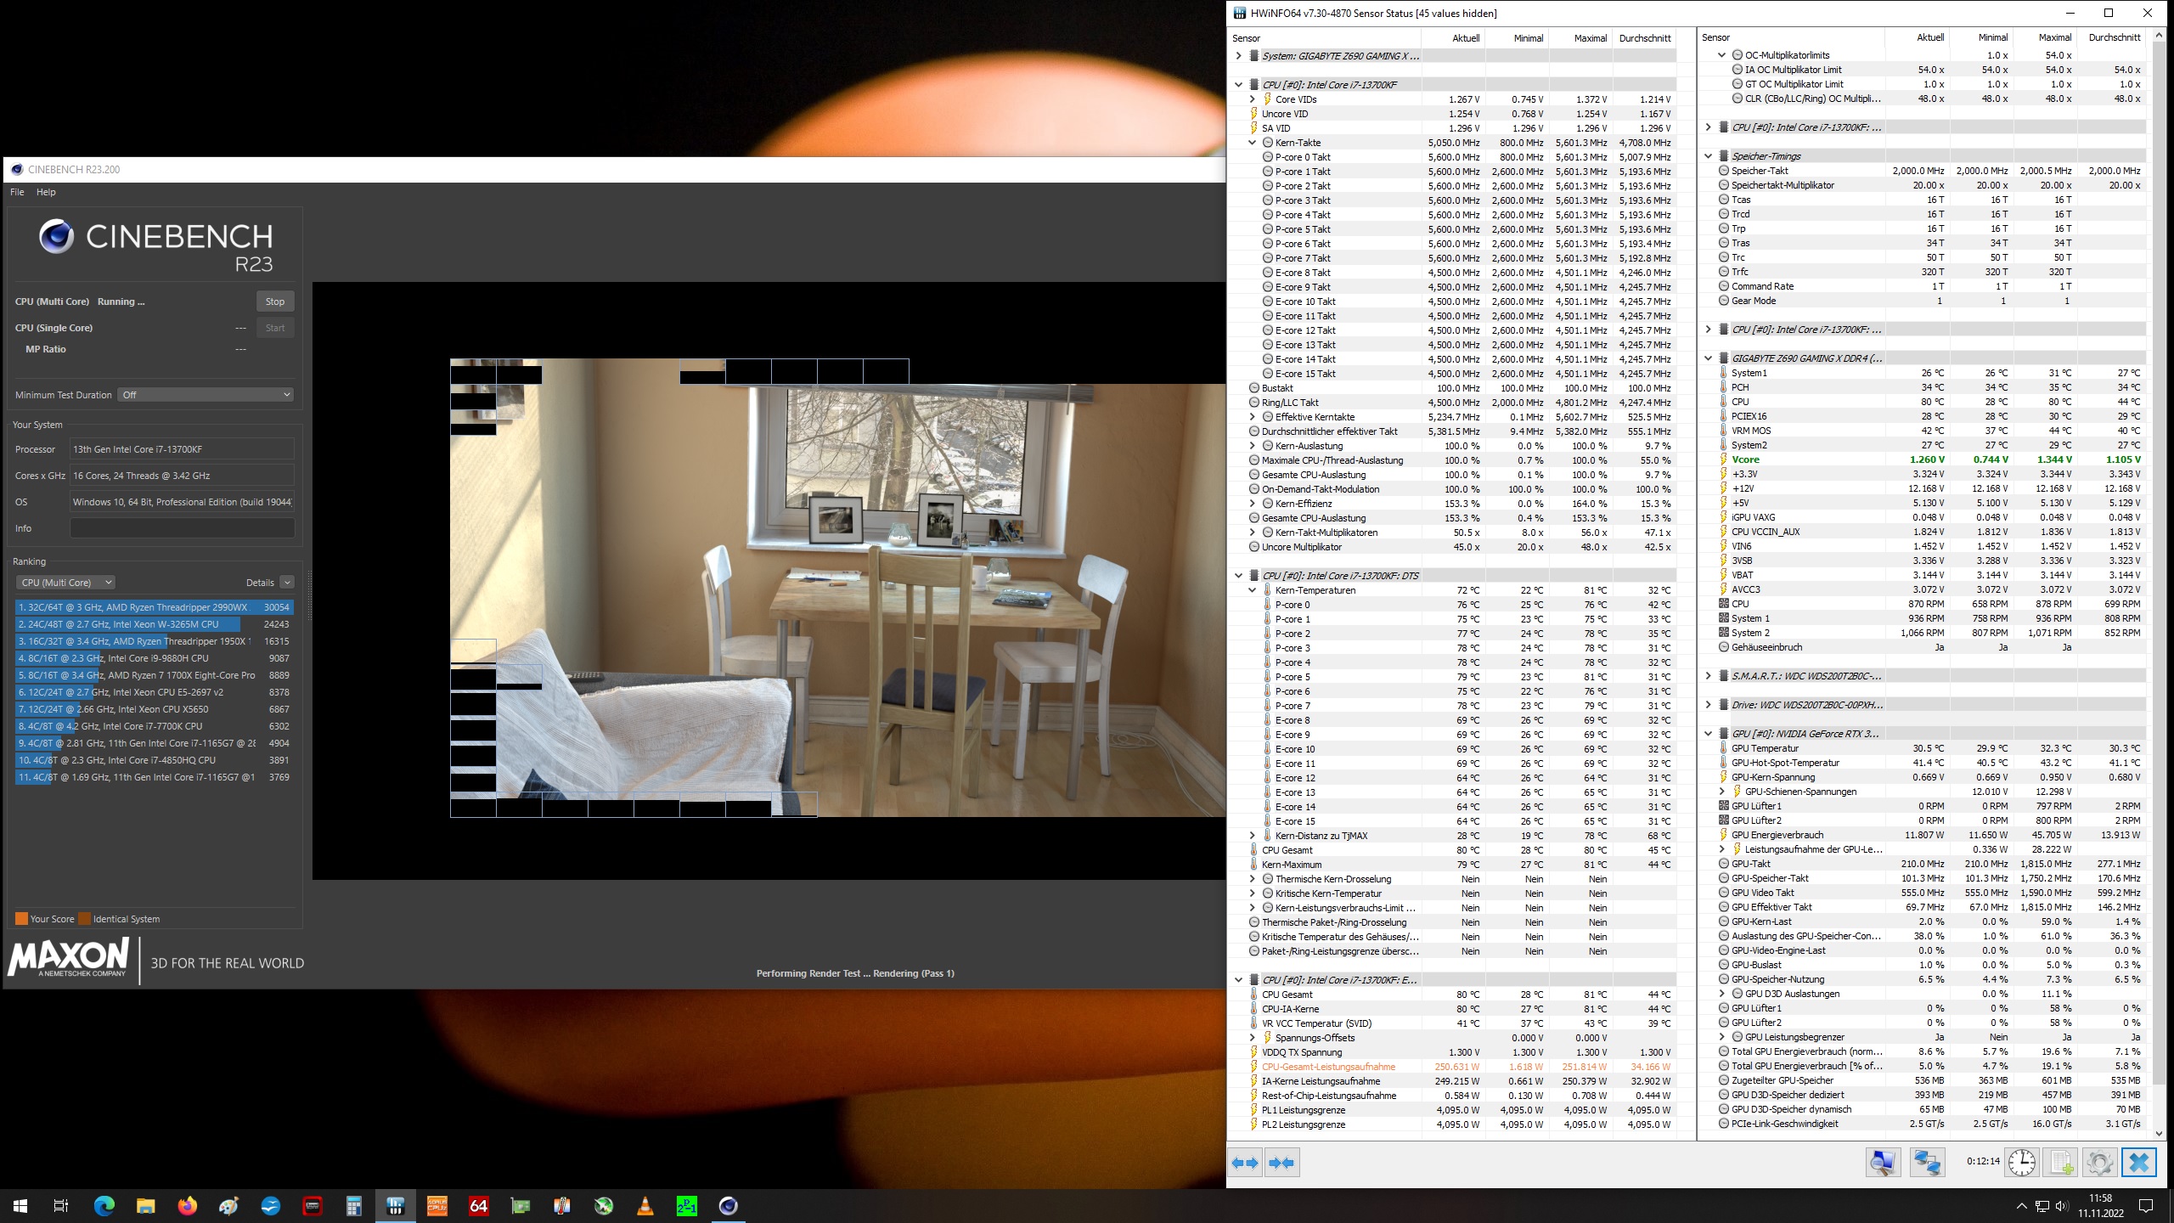Close sensor window via blue X icon
The height and width of the screenshot is (1223, 2174).
pos(2140,1162)
